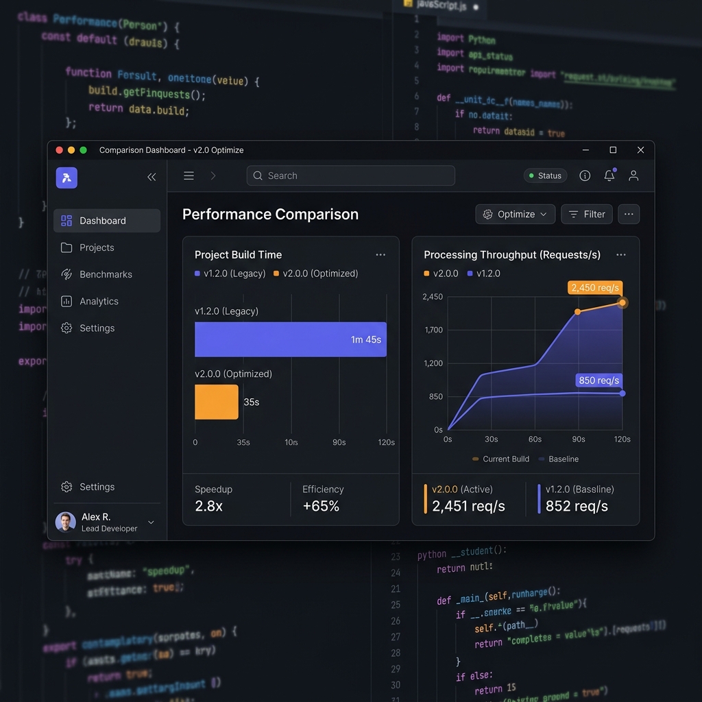Screen dimensions: 702x702
Task: Toggle the Baseline legend entry
Action: point(558,459)
